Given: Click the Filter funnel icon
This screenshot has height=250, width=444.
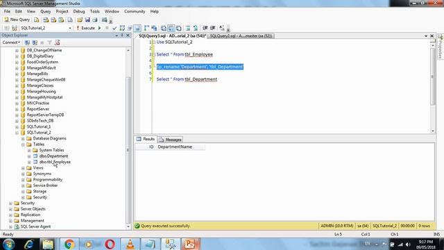Looking at the screenshot, I should [49, 42].
